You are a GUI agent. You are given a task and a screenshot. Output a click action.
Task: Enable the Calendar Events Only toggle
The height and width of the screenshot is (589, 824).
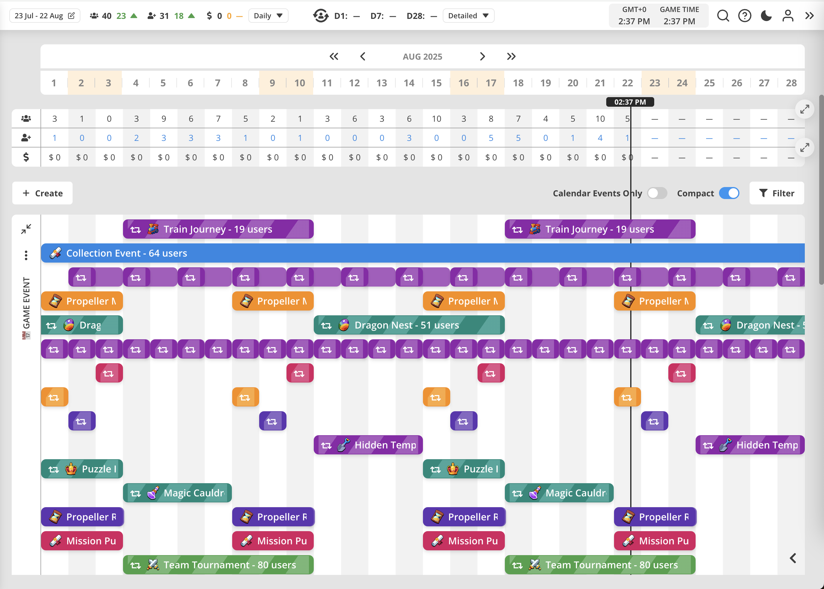point(658,193)
